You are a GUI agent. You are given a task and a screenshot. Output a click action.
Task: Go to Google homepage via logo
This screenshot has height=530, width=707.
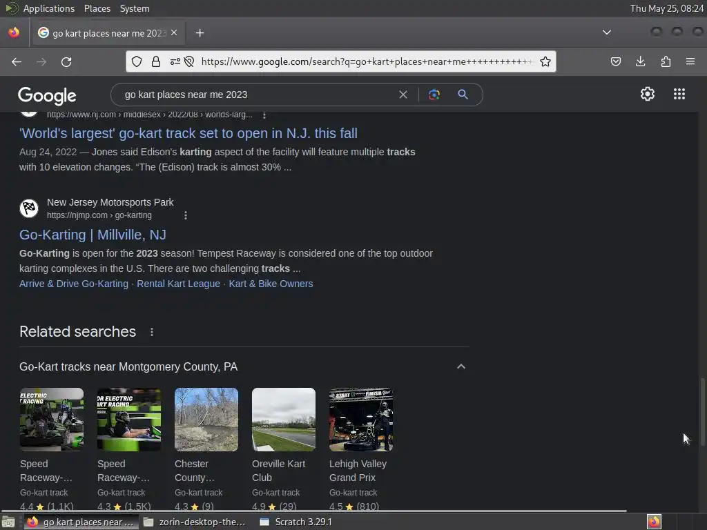tap(47, 95)
